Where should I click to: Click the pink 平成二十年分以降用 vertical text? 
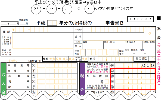159,64
